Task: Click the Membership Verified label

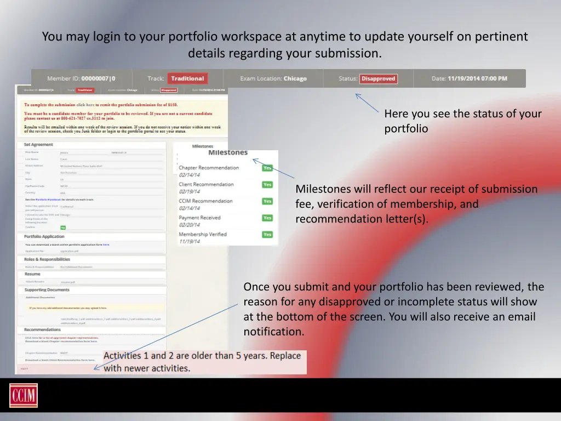Action: pos(203,234)
